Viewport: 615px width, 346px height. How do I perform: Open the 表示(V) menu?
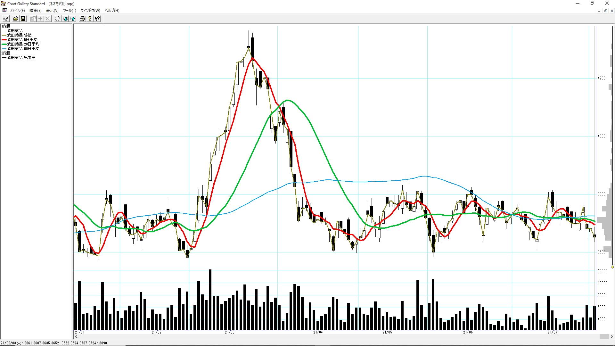point(52,10)
